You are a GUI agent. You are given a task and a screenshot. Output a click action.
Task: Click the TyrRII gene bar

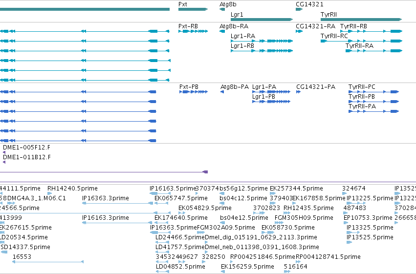click(361, 20)
